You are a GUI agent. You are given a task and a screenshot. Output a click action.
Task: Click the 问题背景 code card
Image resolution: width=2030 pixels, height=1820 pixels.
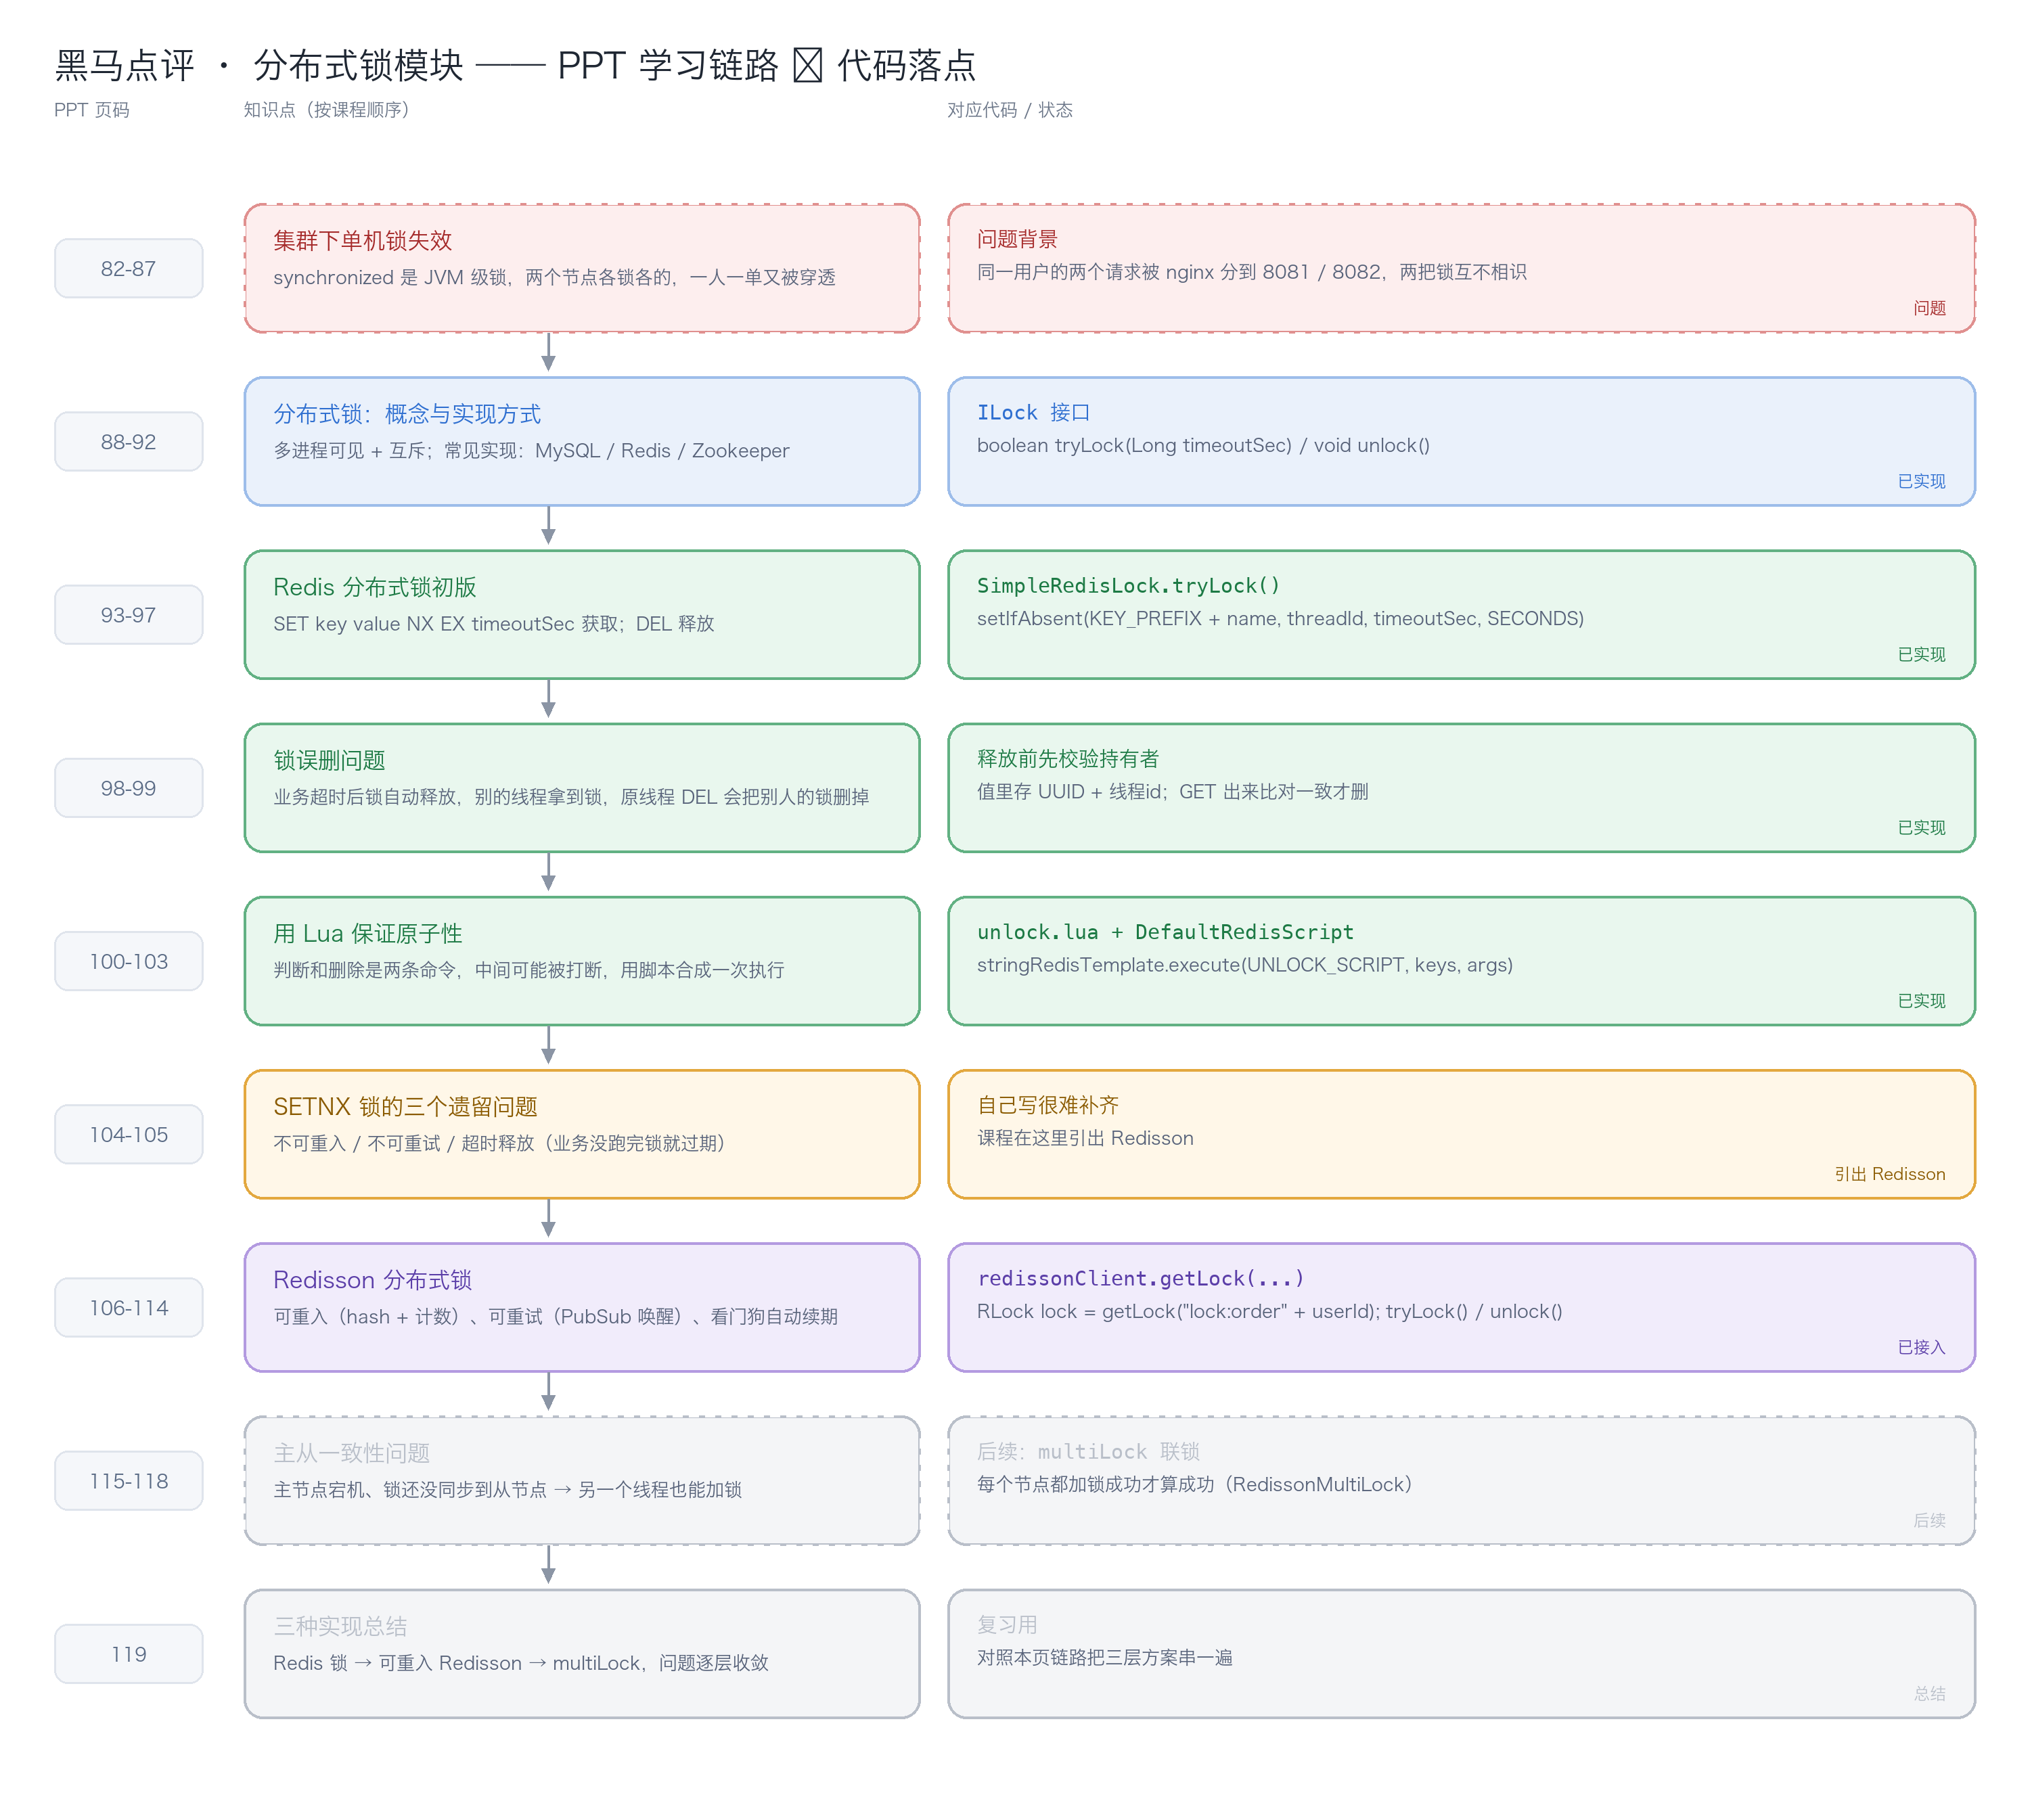tap(1461, 268)
